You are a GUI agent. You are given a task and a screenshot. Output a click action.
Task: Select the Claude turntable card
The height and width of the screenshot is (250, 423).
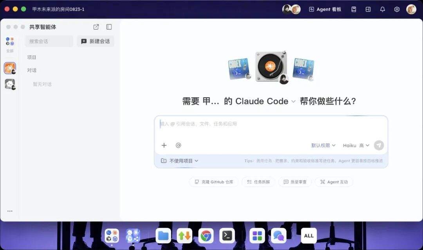point(271,66)
